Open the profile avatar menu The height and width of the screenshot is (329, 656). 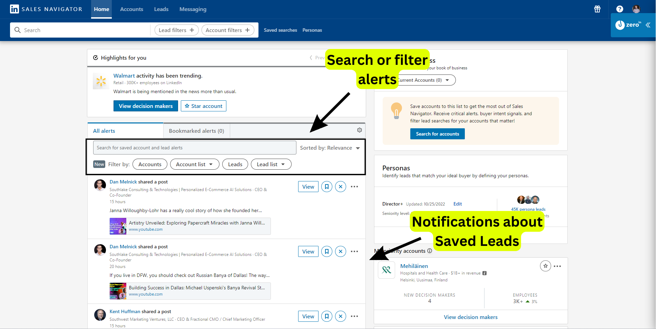tap(636, 9)
